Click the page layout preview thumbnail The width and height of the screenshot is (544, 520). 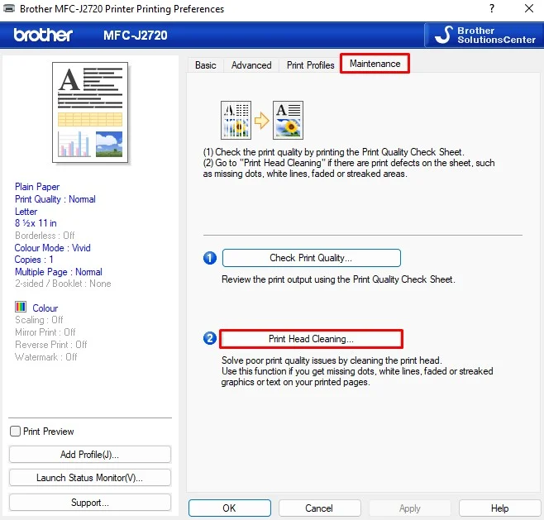[x=90, y=112]
